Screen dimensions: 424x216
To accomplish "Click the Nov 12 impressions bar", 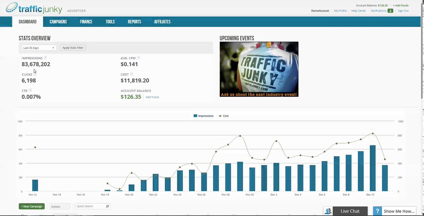I will [x=35, y=185].
